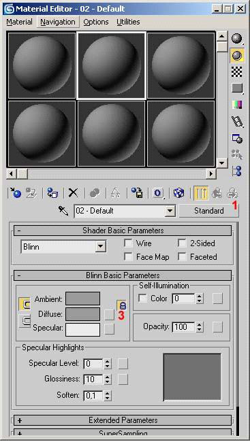Click the sample slots scroll right arrow
This screenshot has height=442, width=250.
click(210, 173)
